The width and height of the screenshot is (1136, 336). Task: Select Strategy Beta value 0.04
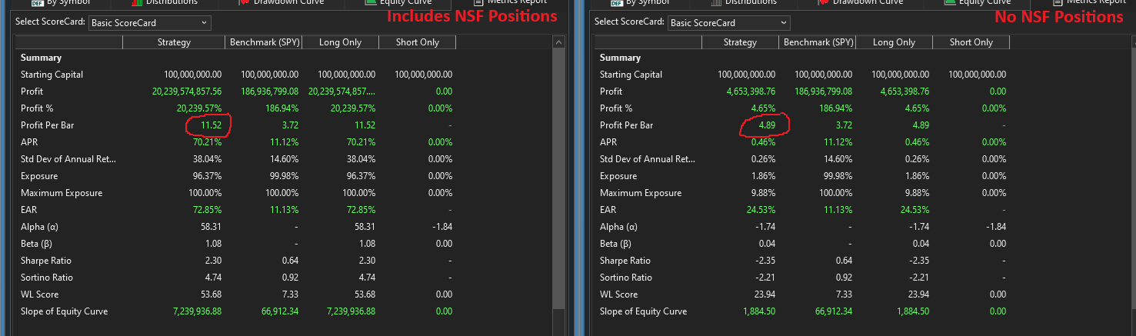765,244
